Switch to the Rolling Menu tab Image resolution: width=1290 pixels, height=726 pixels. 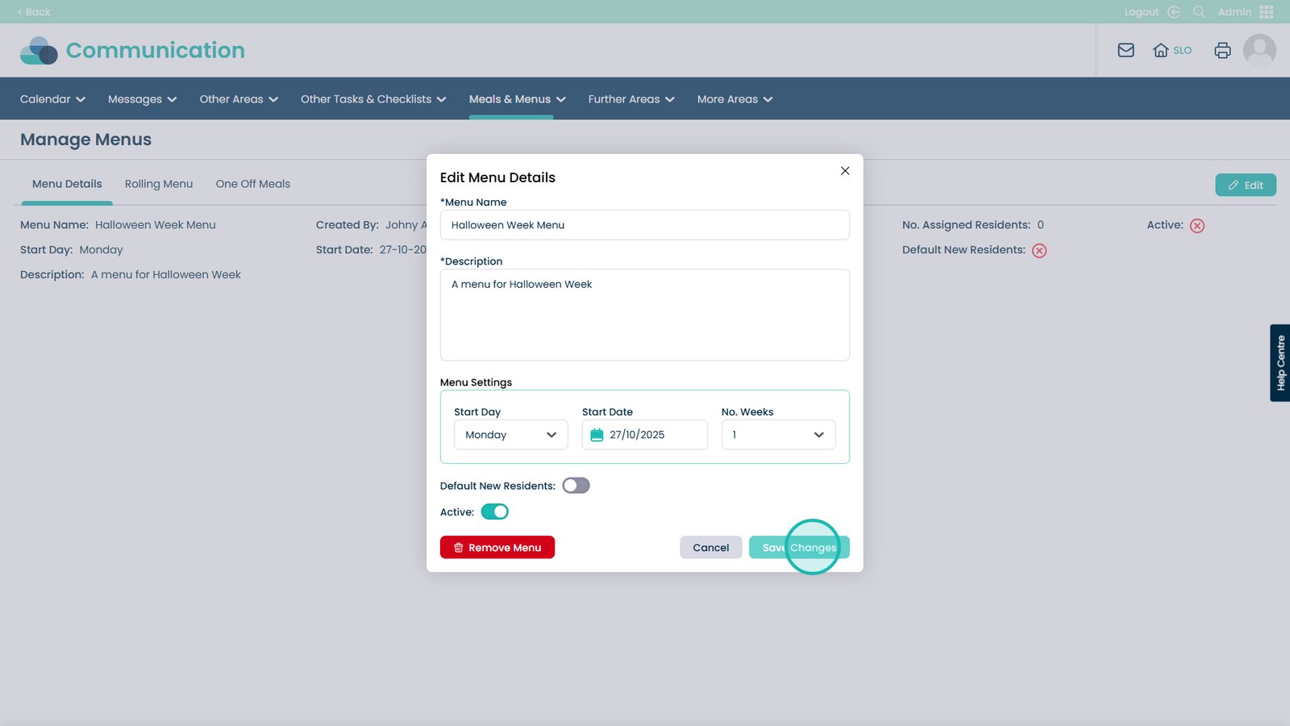pos(159,184)
